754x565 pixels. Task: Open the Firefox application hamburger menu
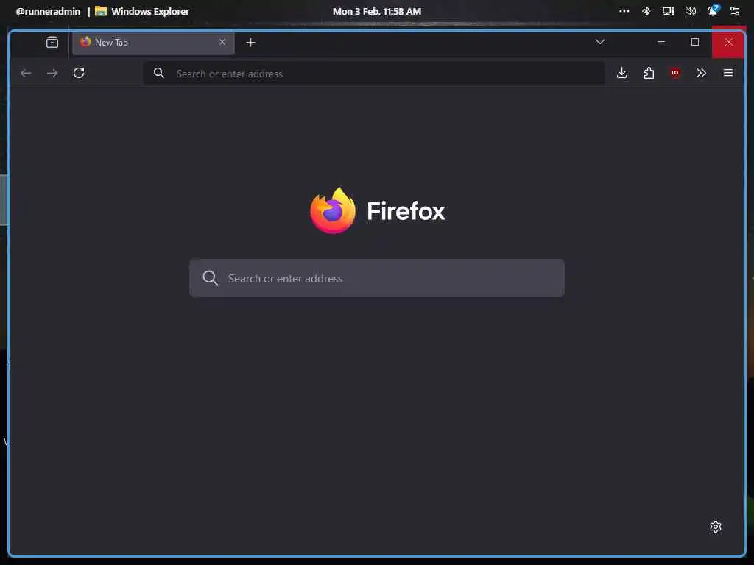click(x=728, y=73)
